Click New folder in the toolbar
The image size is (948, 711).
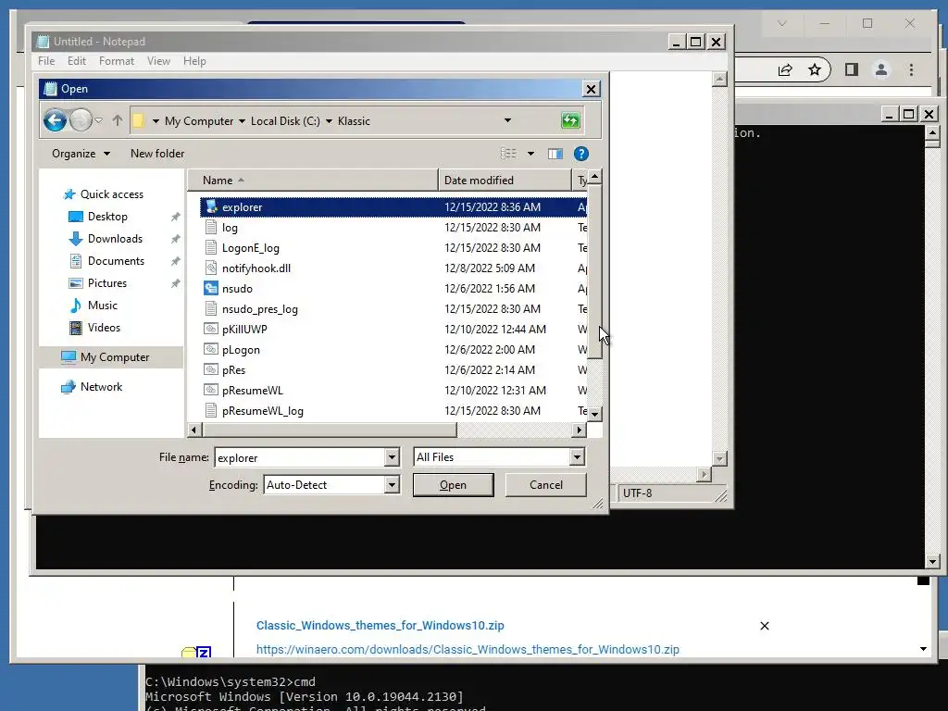pos(157,154)
